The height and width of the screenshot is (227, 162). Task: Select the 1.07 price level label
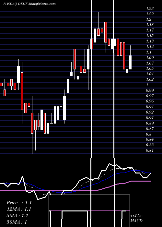pyautogui.click(x=150, y=63)
